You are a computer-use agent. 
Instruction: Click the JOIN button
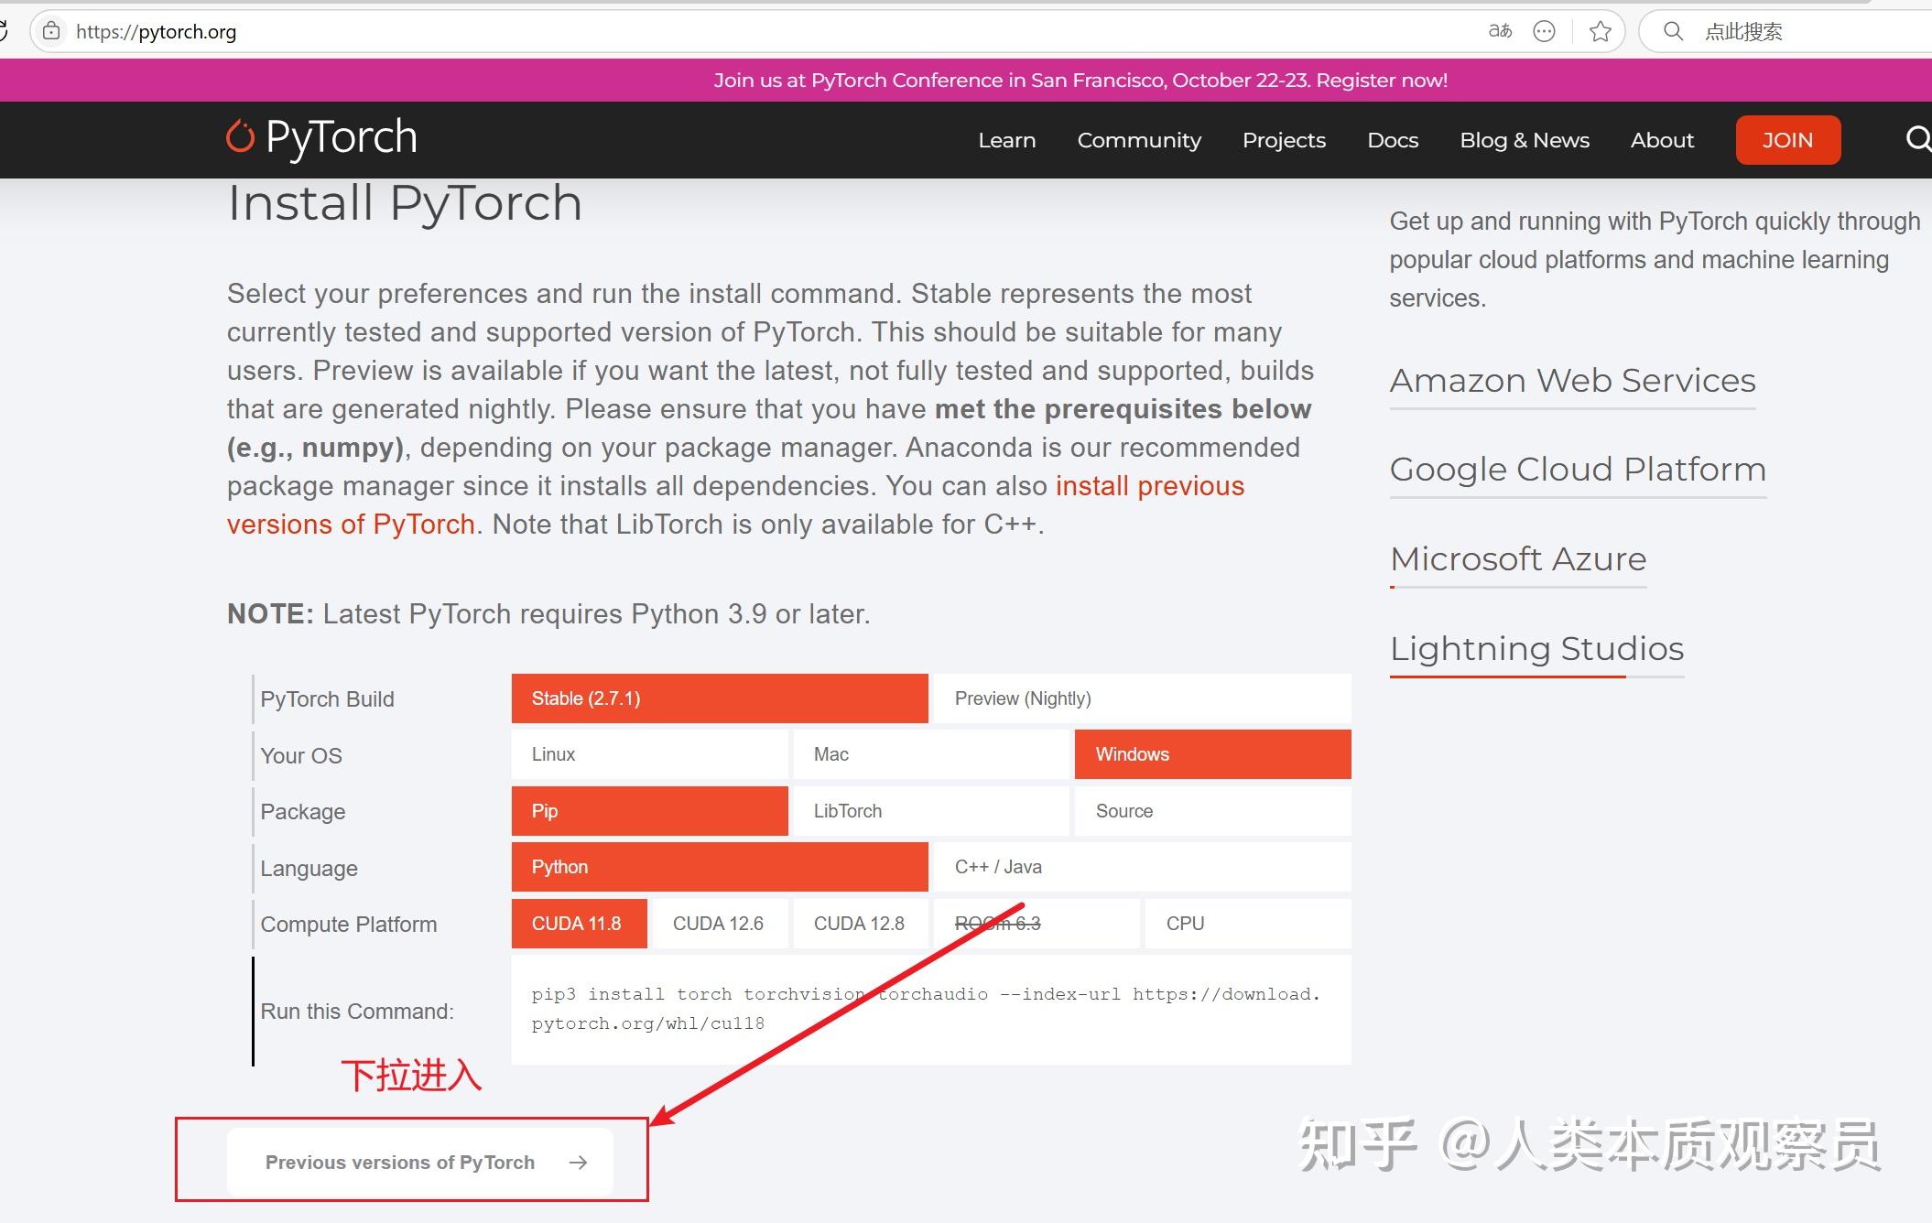click(x=1787, y=139)
